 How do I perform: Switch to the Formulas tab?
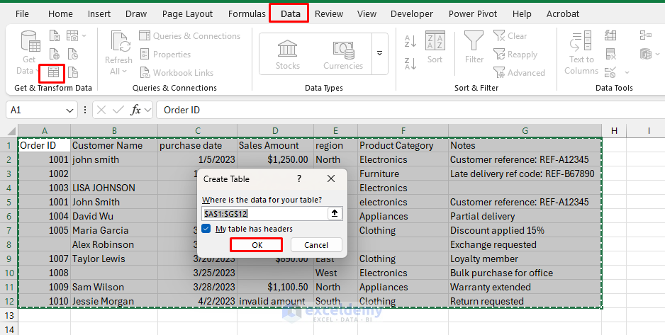(x=247, y=14)
